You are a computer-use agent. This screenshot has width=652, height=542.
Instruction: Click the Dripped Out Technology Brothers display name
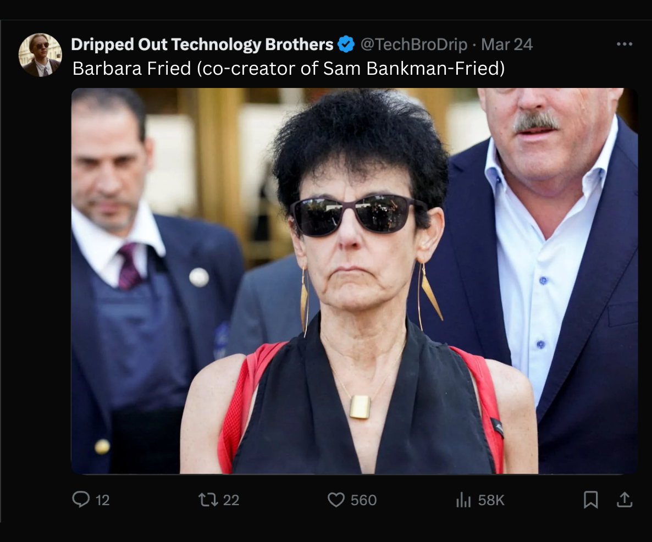(202, 45)
